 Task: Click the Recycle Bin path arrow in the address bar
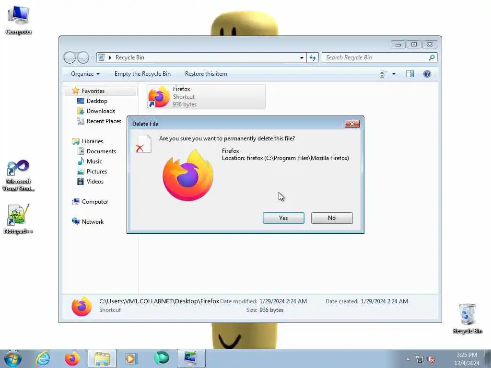tap(110, 57)
